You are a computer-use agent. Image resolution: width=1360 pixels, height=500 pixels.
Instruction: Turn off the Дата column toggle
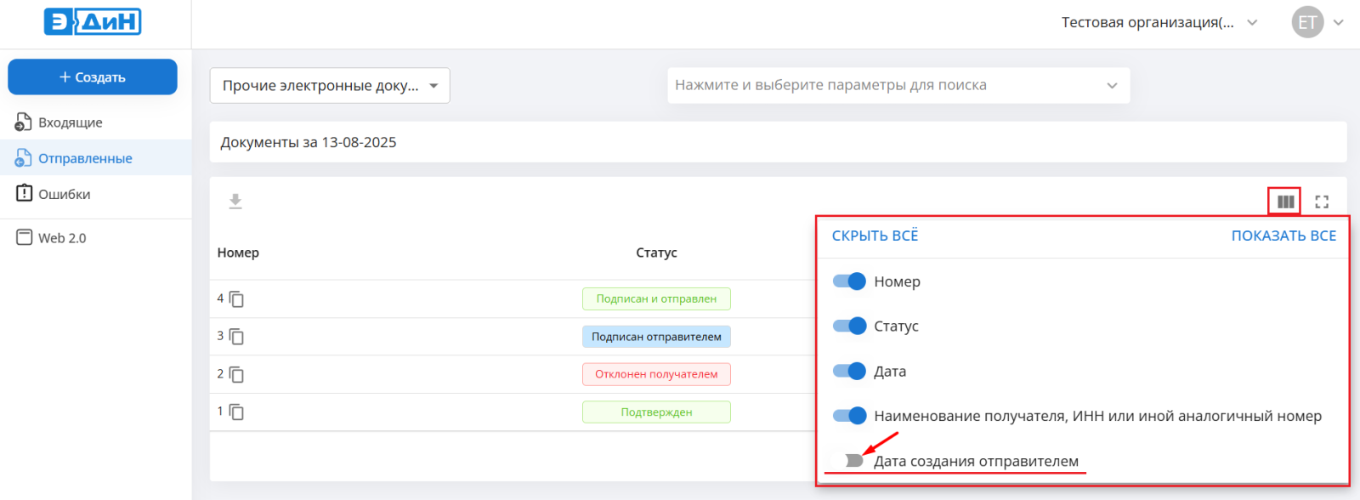(x=849, y=371)
